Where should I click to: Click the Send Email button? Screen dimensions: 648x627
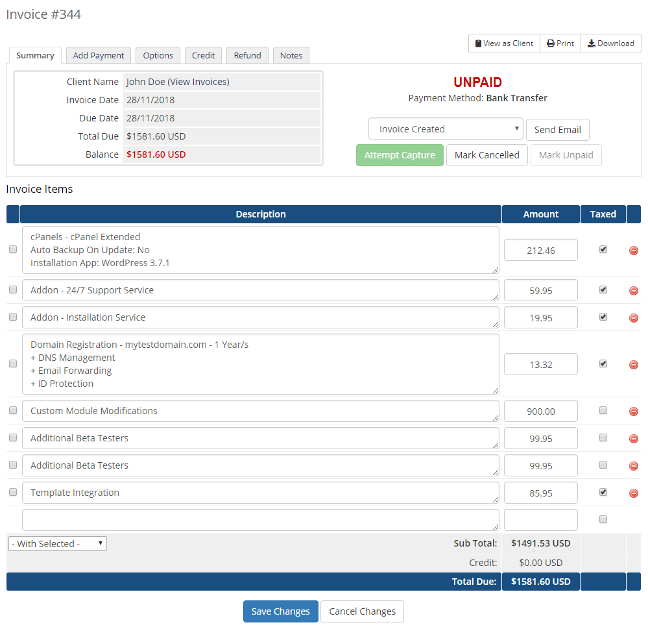tap(557, 130)
